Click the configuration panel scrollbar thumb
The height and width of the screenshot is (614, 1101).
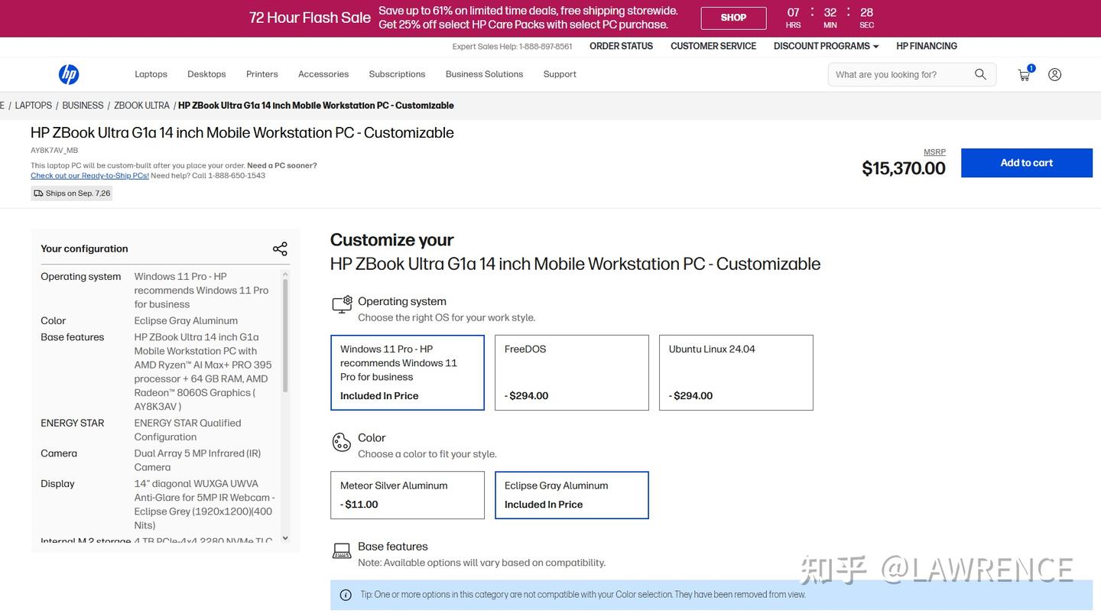[x=285, y=335]
